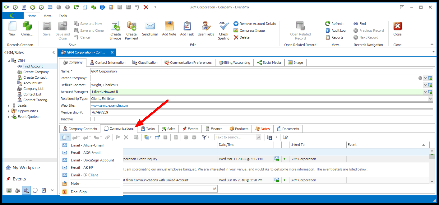Screen dimensions: 439x205
Task: Switch to the Tools ribbon tab
Action: pos(63,16)
